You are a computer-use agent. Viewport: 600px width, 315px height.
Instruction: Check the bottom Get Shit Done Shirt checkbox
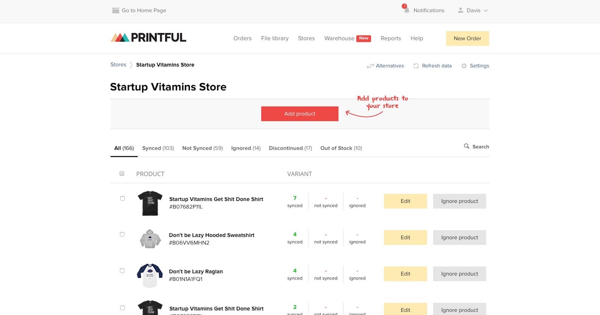tap(122, 308)
